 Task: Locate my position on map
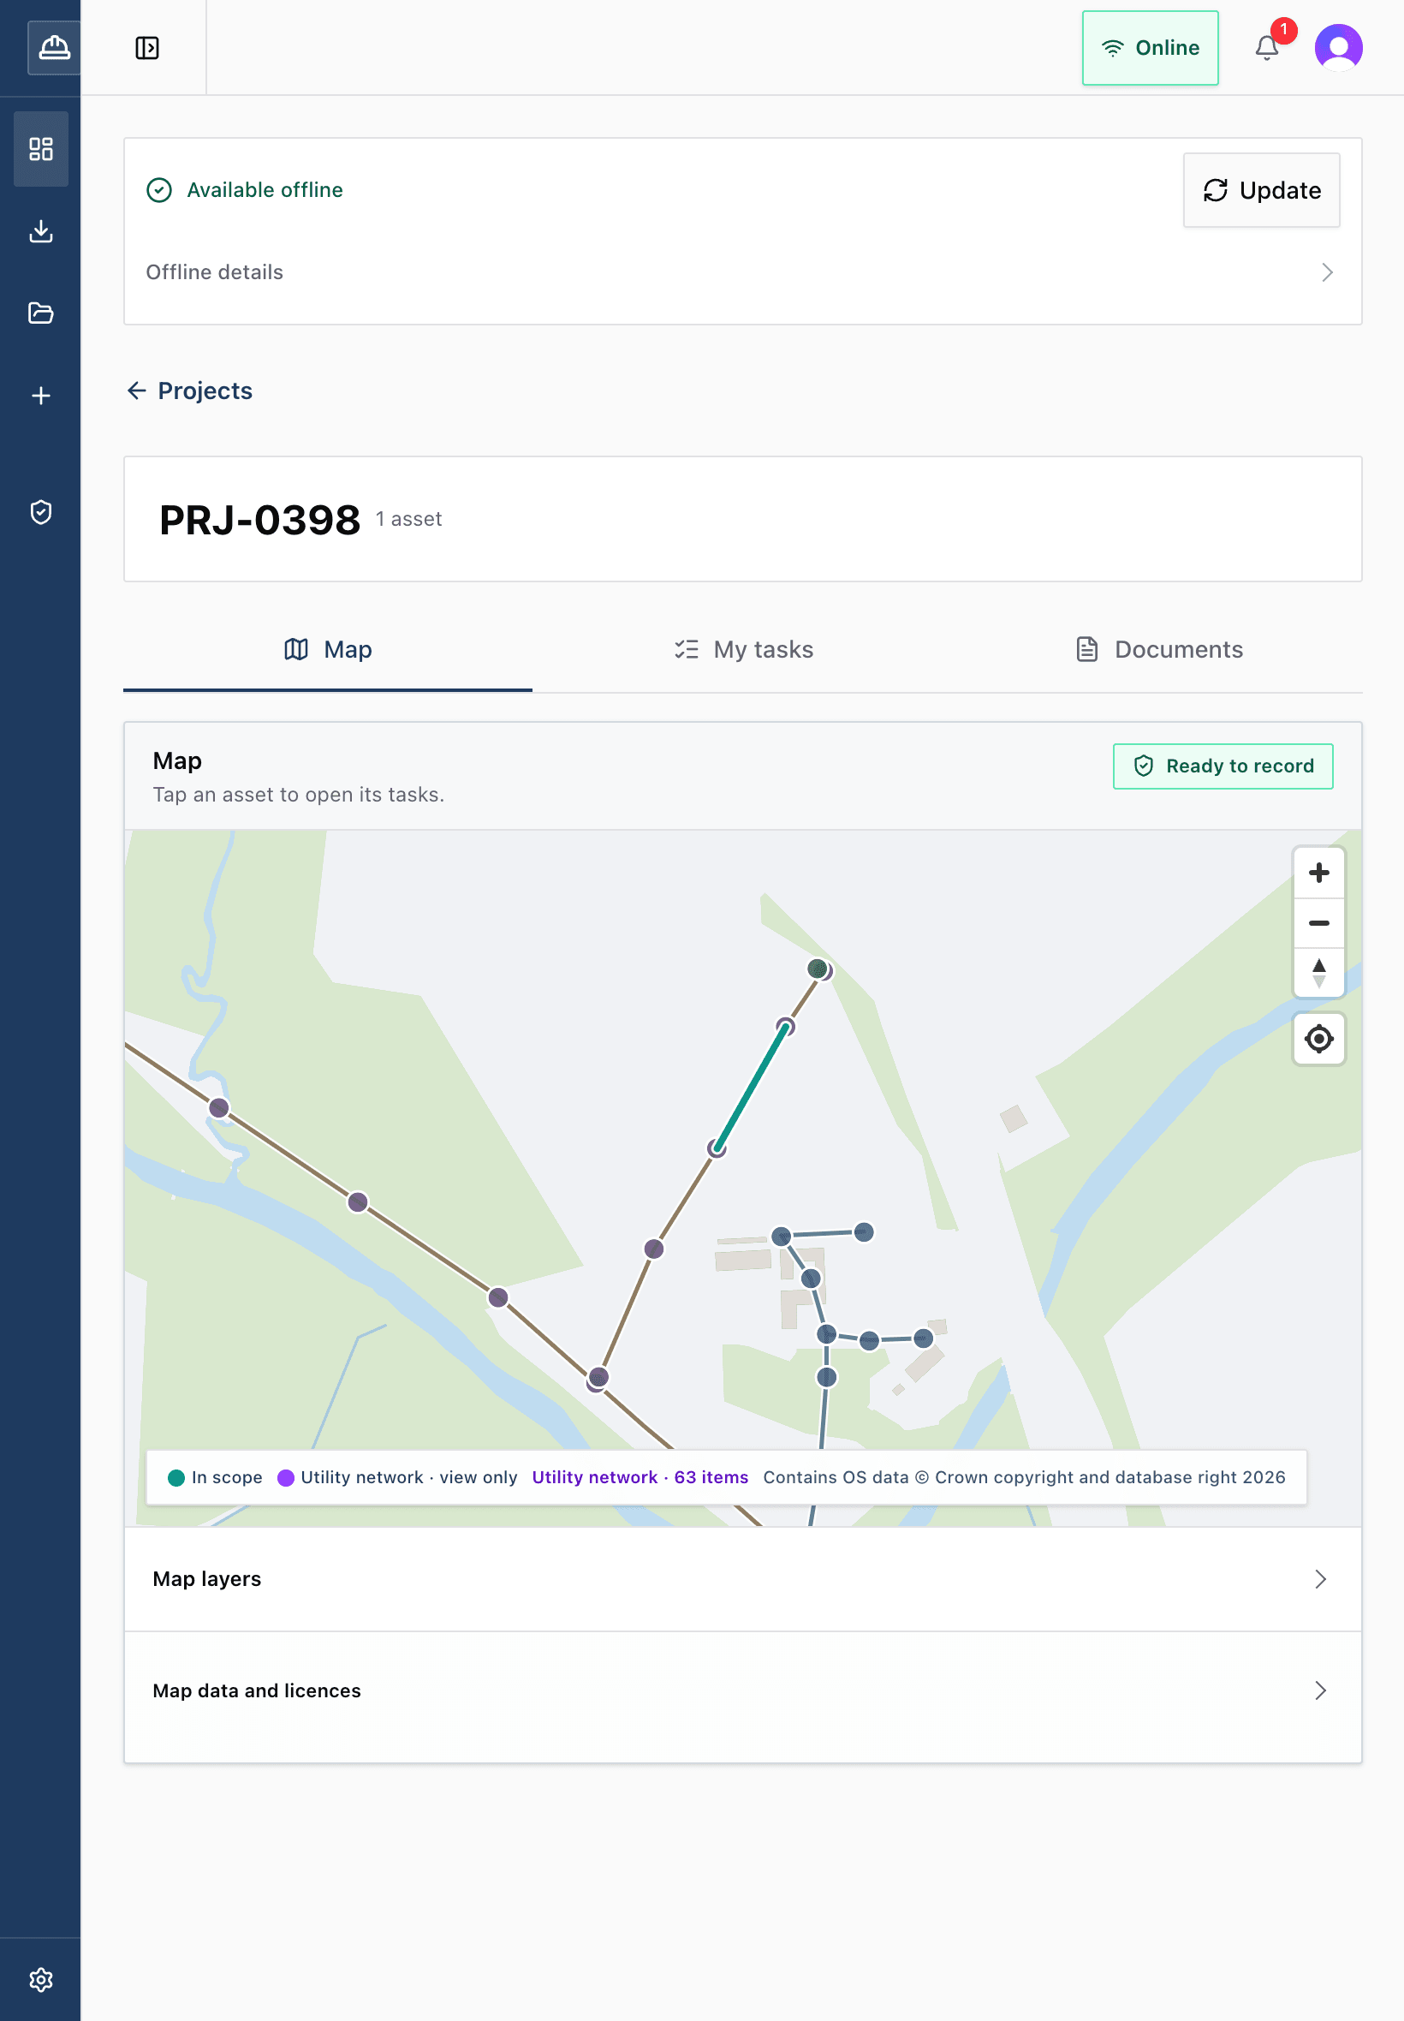coord(1318,1039)
